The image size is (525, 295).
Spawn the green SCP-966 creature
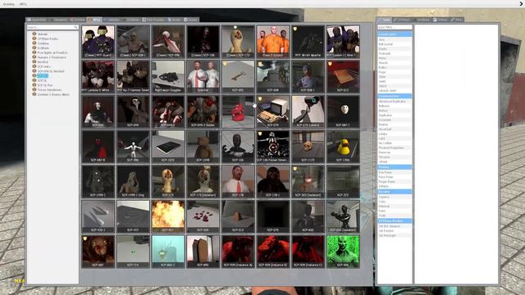tap(343, 251)
